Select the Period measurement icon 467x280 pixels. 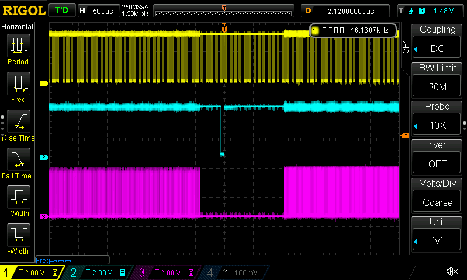point(19,45)
